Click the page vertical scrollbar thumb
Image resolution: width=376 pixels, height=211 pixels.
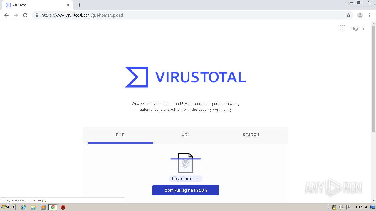(374, 79)
